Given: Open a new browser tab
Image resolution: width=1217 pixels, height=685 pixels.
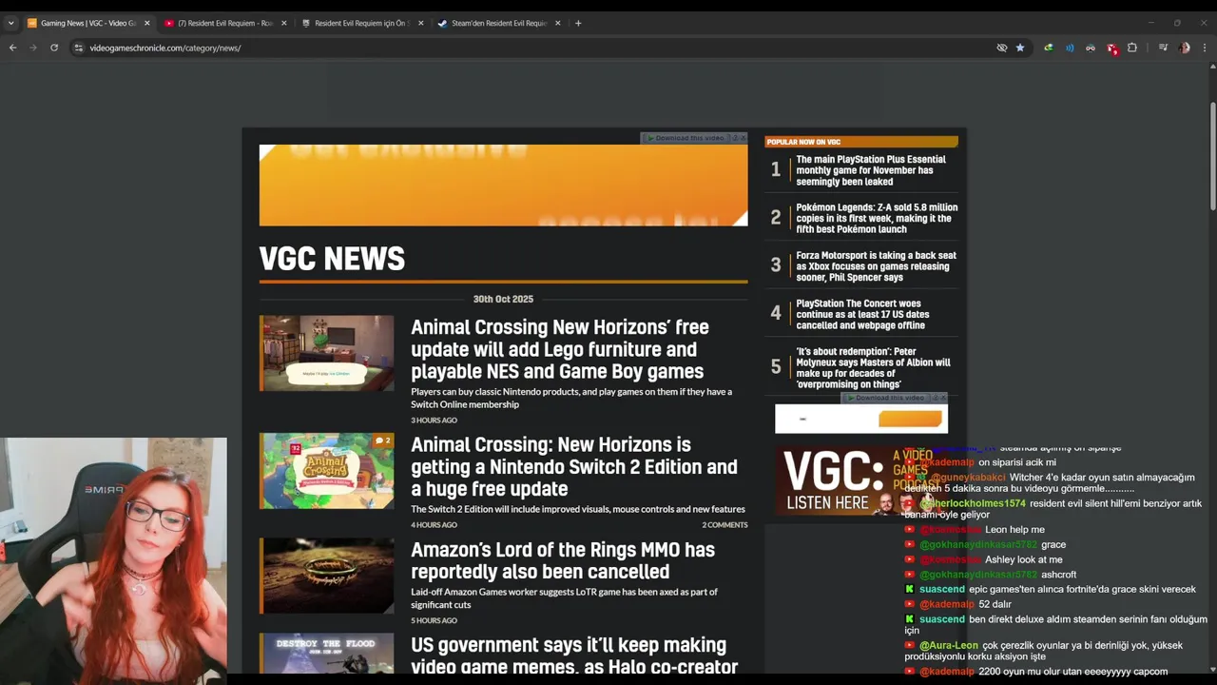Looking at the screenshot, I should 578,23.
